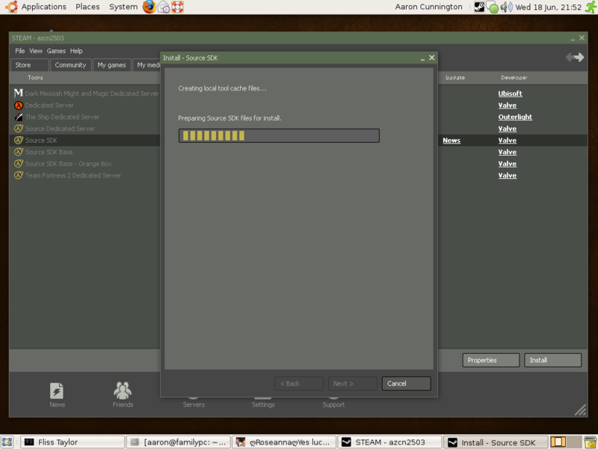Open the mail icon in top panel
598x449 pixels.
click(x=164, y=7)
